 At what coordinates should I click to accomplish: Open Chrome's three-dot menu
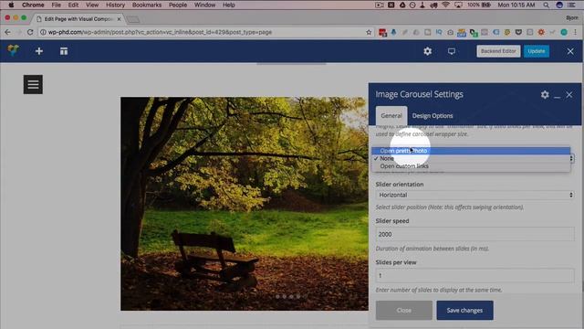tap(576, 33)
